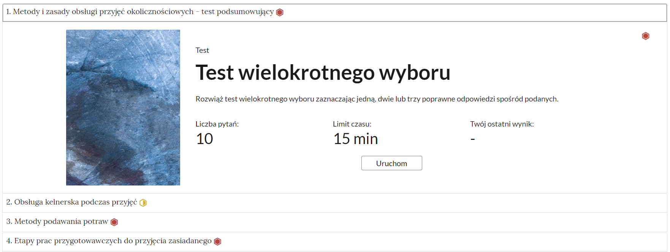Click the Limit czasu label
Viewport: 670px width, 252px height.
click(x=352, y=124)
